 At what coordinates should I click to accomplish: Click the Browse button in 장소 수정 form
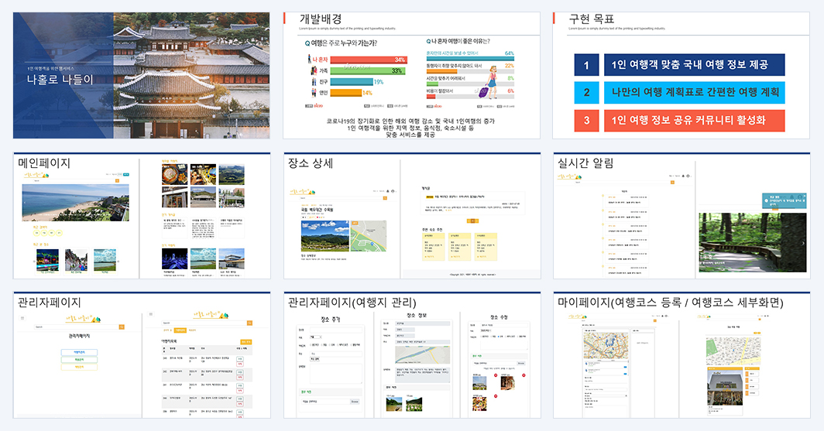[x=520, y=363]
